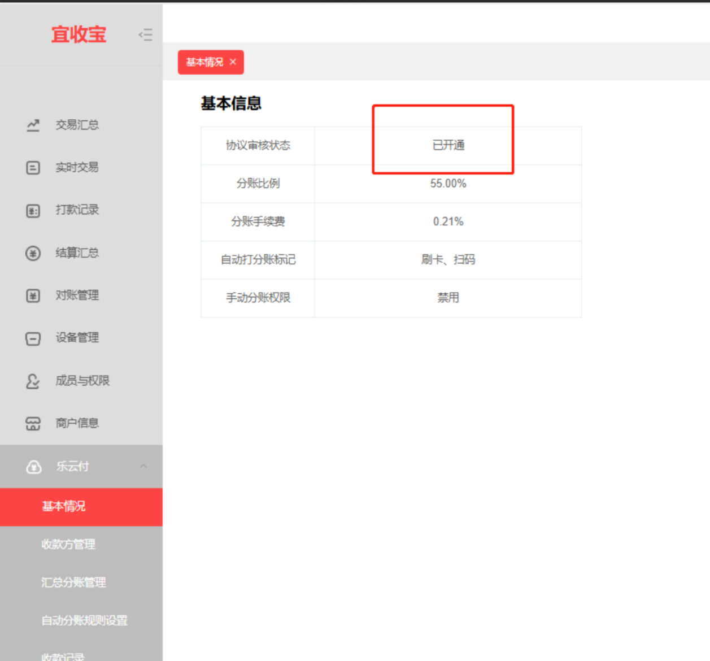Click the 打款记录 icon
Screen dimensions: 710x661
[33, 211]
